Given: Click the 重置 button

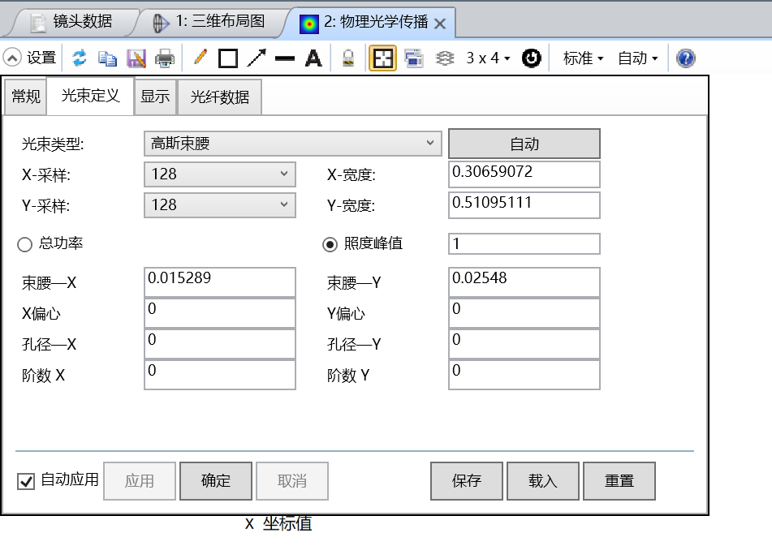Looking at the screenshot, I should [619, 481].
